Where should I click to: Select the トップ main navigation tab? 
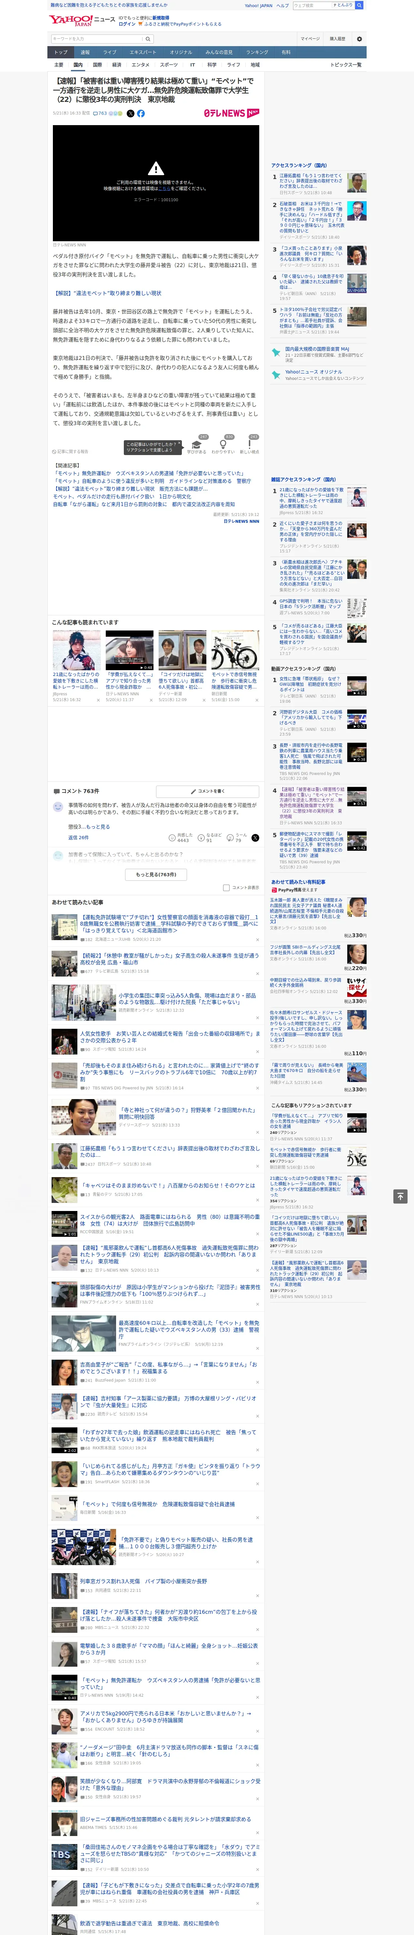[x=61, y=53]
